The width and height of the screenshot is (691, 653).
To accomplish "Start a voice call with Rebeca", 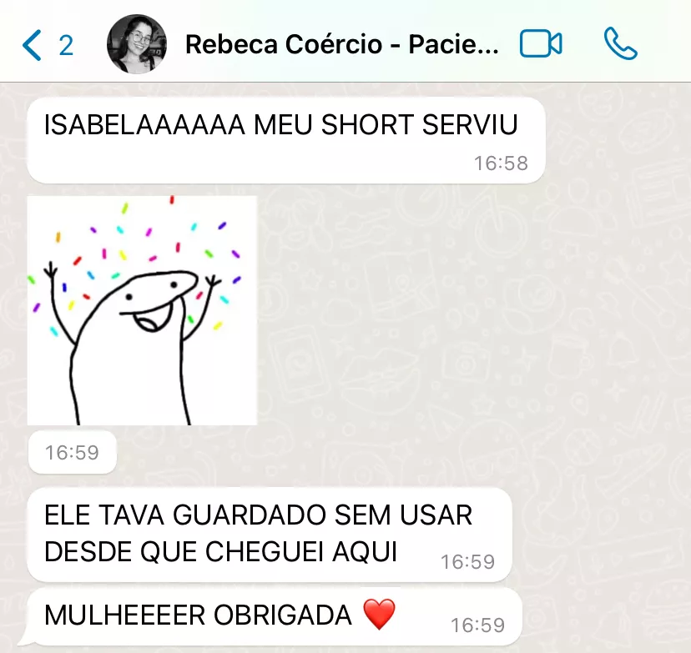I will 621,43.
